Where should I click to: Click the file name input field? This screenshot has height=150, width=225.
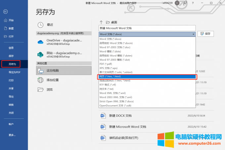[x=147, y=28]
